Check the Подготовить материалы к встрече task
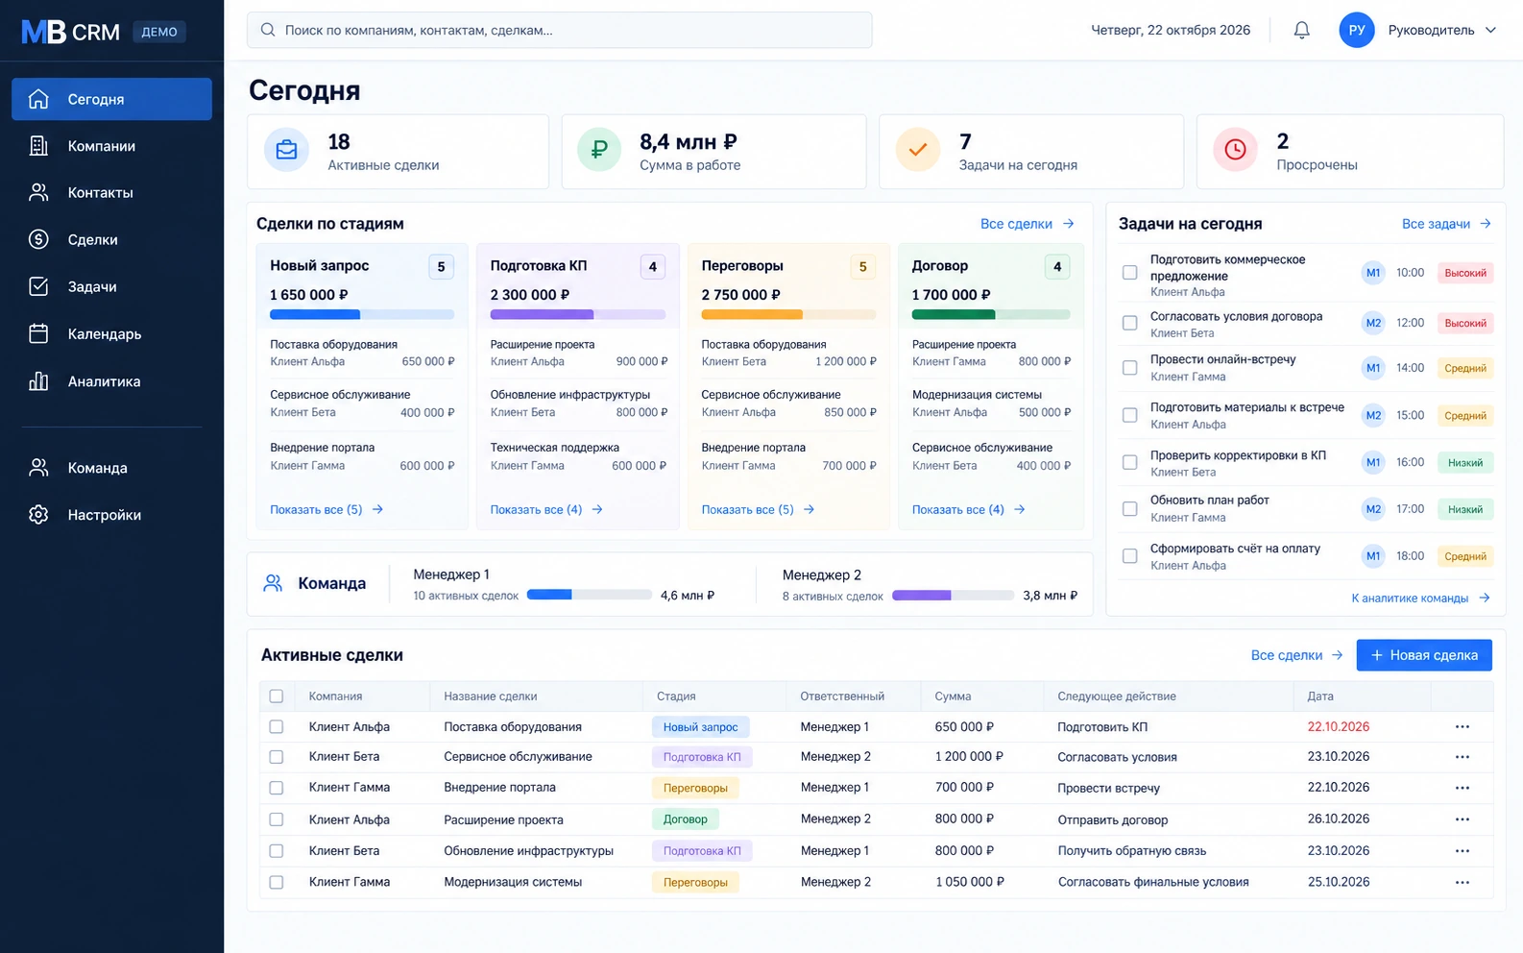Image resolution: width=1523 pixels, height=953 pixels. coord(1130,415)
